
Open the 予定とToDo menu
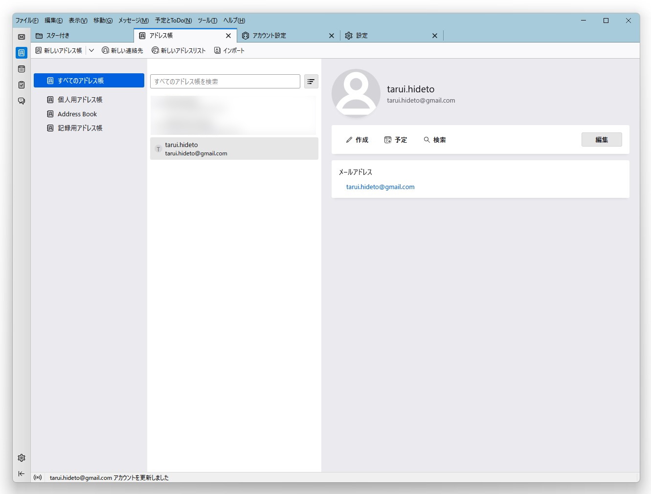[x=174, y=21]
